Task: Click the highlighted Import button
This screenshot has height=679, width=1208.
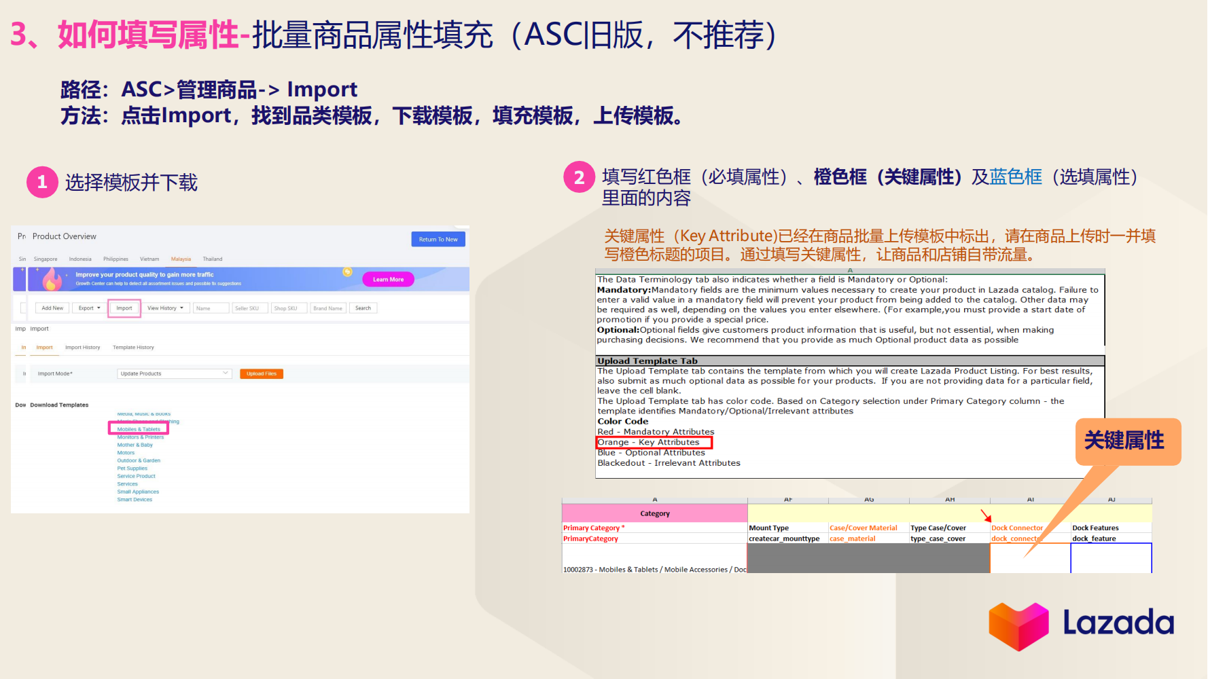Action: (x=124, y=308)
